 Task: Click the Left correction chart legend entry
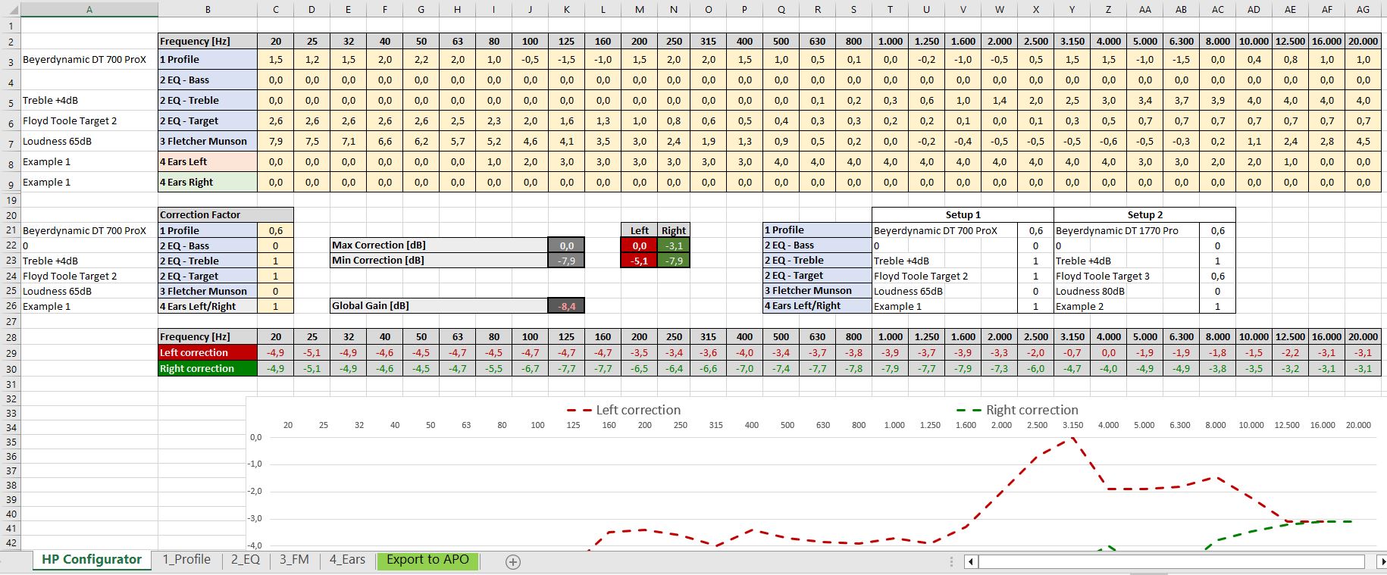point(624,410)
